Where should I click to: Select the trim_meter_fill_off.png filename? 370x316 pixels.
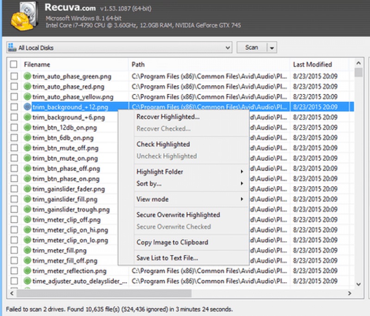(x=65, y=261)
